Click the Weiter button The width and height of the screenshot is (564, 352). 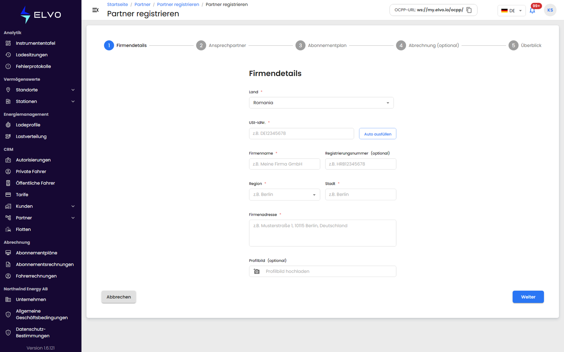pyautogui.click(x=528, y=297)
